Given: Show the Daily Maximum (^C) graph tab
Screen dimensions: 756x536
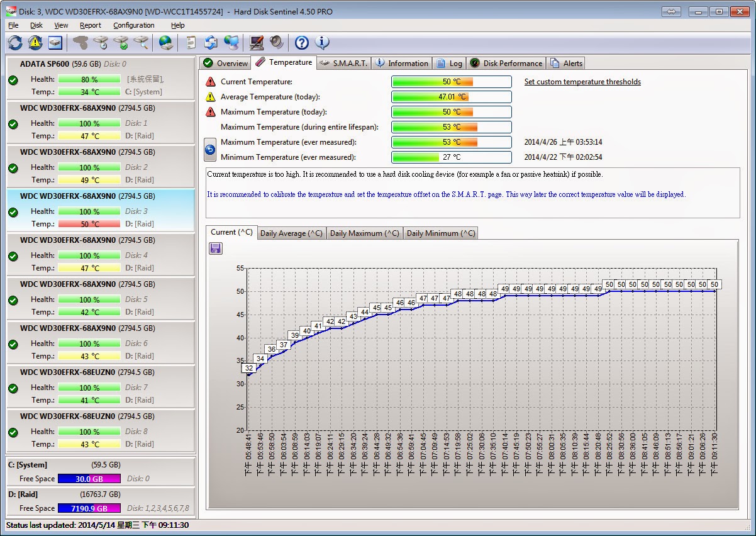Looking at the screenshot, I should click(x=364, y=233).
